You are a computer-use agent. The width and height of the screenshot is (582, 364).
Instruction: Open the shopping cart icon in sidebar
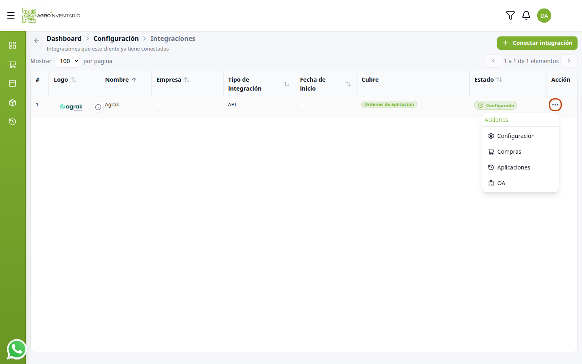[13, 64]
